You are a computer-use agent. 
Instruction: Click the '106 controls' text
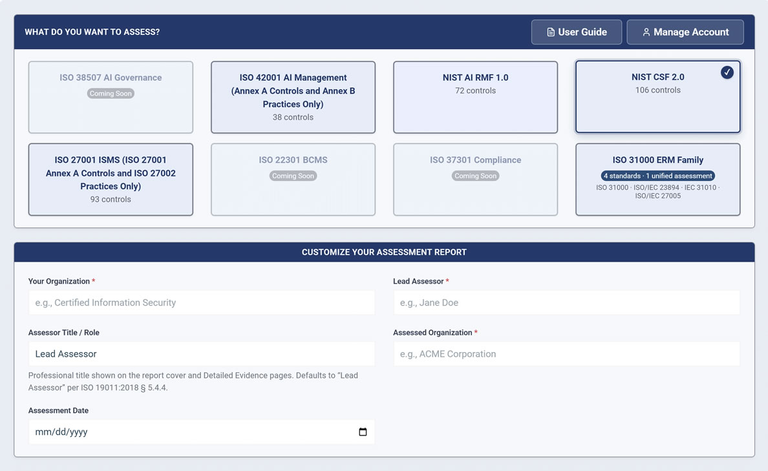pos(658,90)
